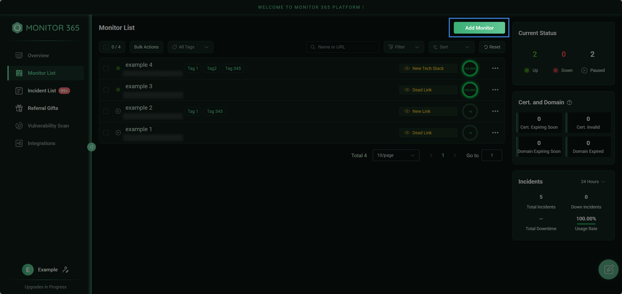Open the Sort dropdown
The width and height of the screenshot is (622, 294).
(451, 47)
